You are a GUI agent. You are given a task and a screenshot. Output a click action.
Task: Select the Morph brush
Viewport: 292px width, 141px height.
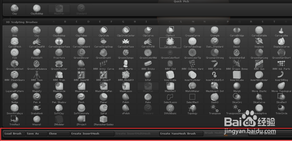pos(237,88)
